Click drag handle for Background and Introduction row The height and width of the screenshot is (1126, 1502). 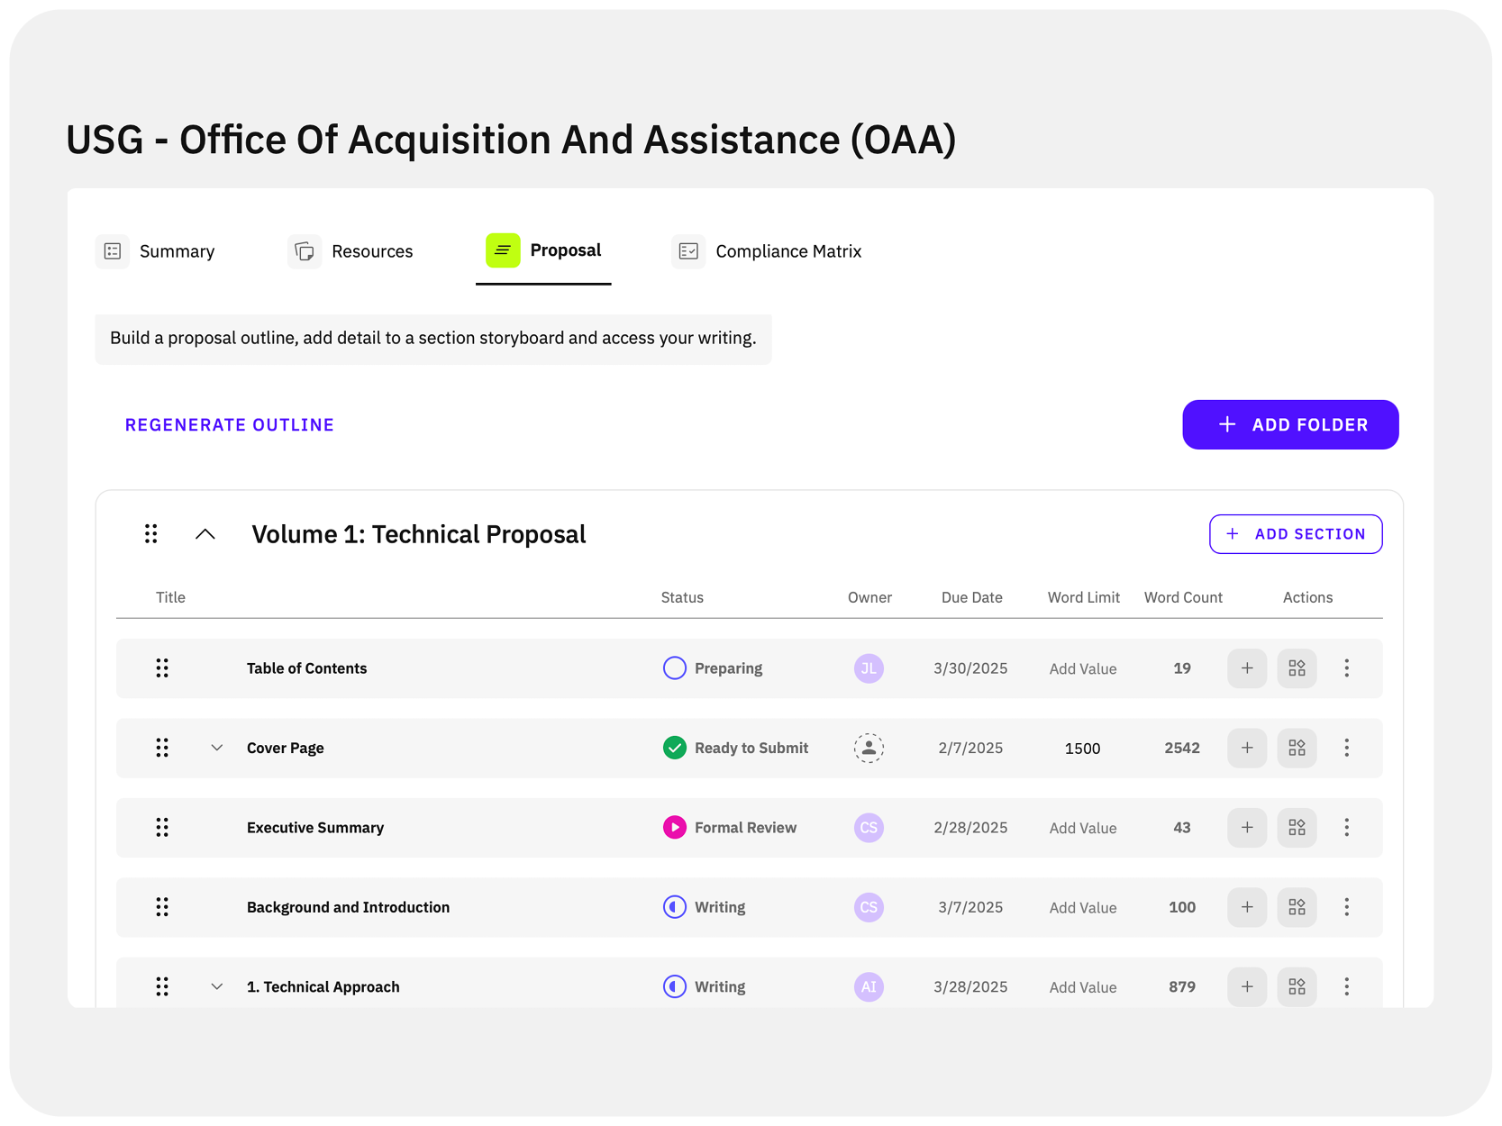162,907
